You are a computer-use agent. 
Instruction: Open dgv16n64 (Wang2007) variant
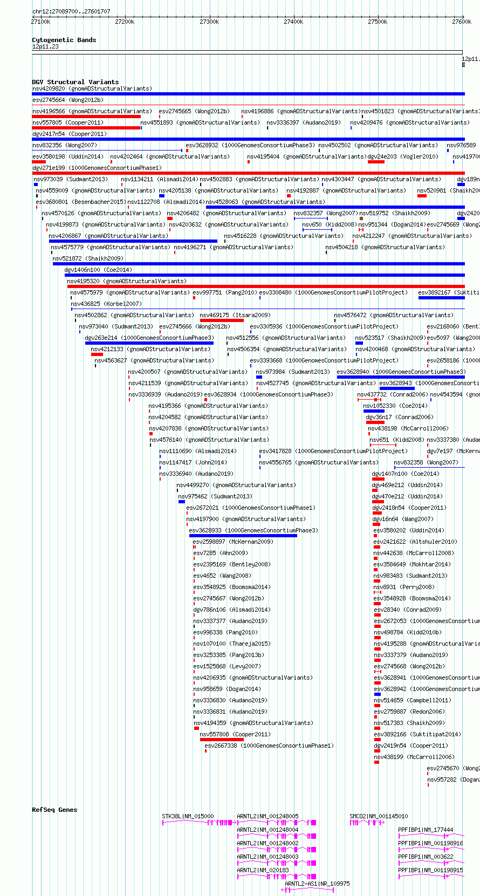(x=402, y=519)
